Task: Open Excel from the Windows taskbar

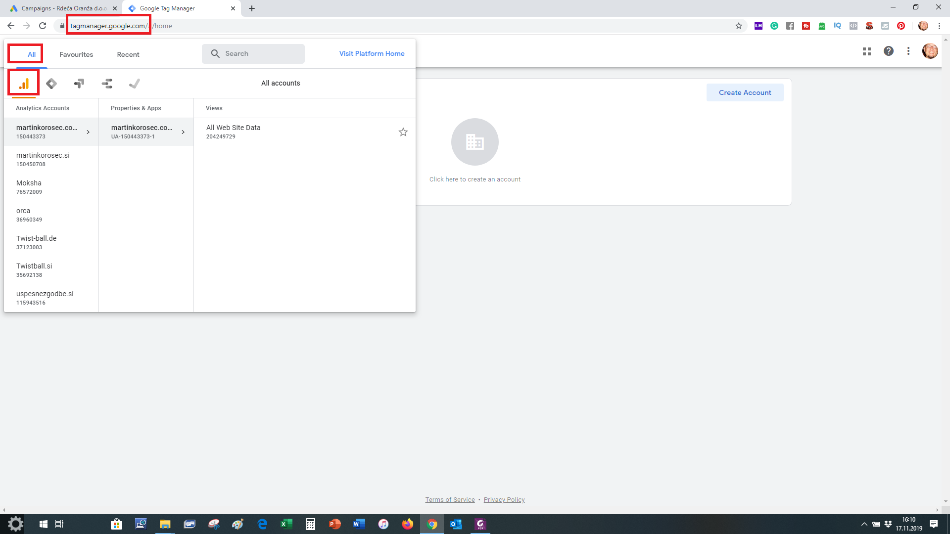Action: coord(286,524)
